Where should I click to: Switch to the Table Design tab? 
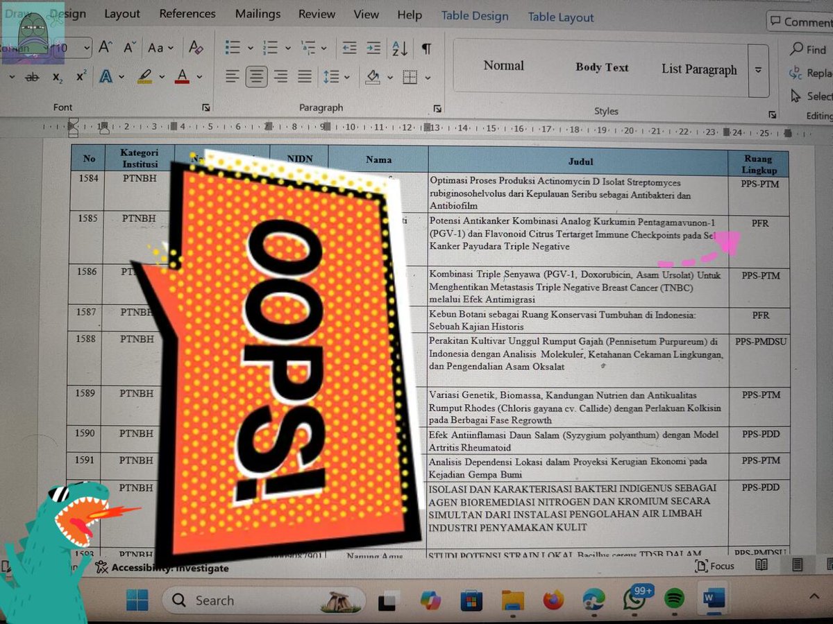[475, 16]
